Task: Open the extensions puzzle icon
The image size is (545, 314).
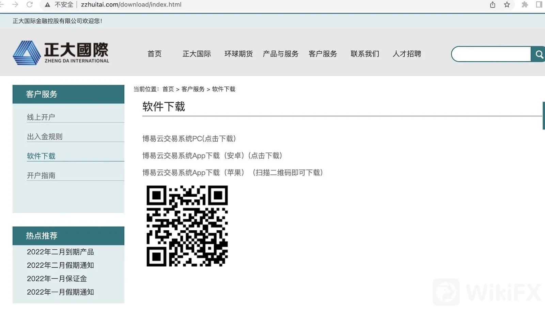Action: (525, 5)
